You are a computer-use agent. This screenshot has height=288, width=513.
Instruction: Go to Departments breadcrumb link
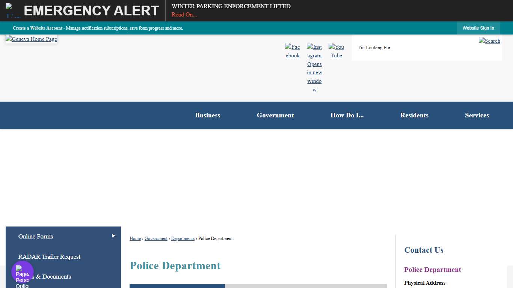point(183,238)
